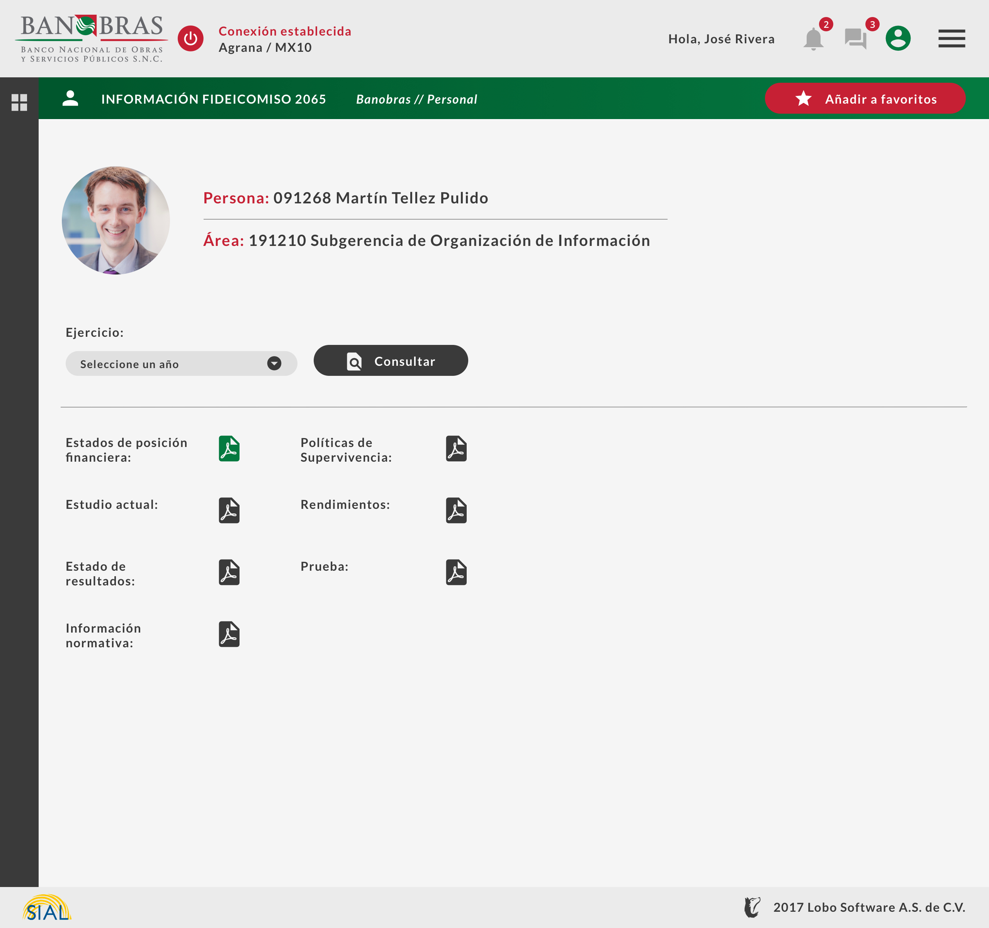This screenshot has width=989, height=928.
Task: Click Añadir a favoritos button
Action: (x=865, y=99)
